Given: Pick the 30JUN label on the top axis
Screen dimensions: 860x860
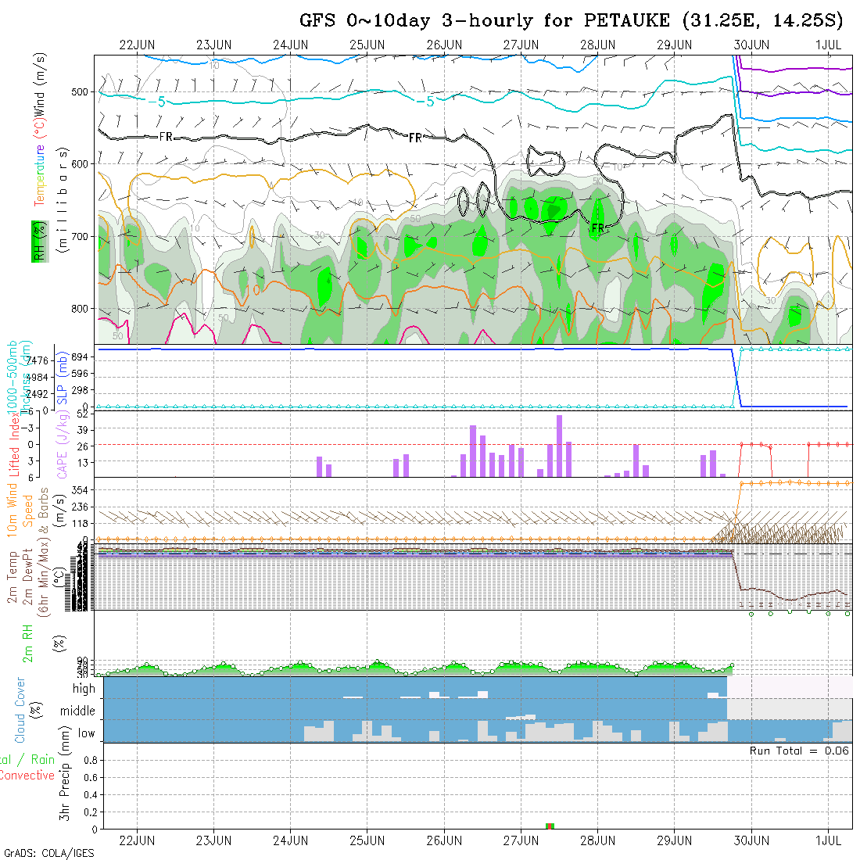Looking at the screenshot, I should tap(751, 45).
